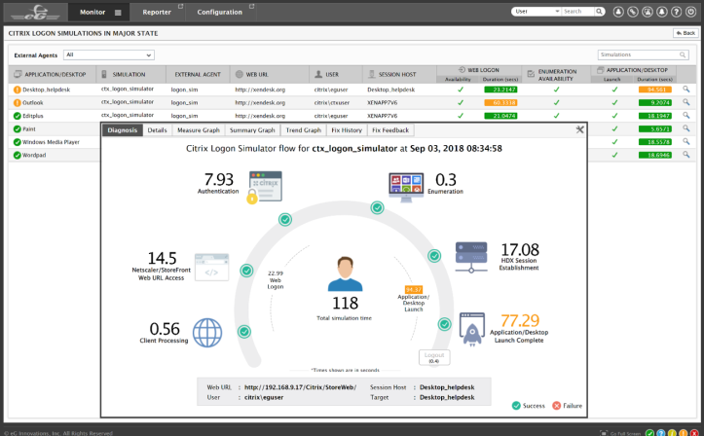Open the magnifier for Paint row
Viewport: 704px width, 436px height.
tap(686, 128)
